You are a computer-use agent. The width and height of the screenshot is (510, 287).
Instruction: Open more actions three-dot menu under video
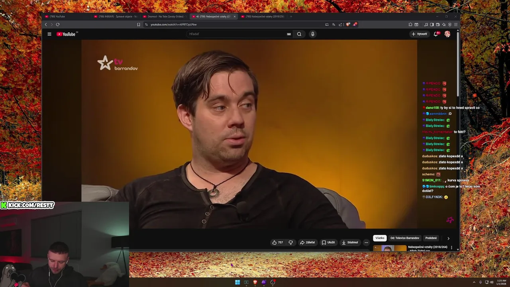click(366, 242)
